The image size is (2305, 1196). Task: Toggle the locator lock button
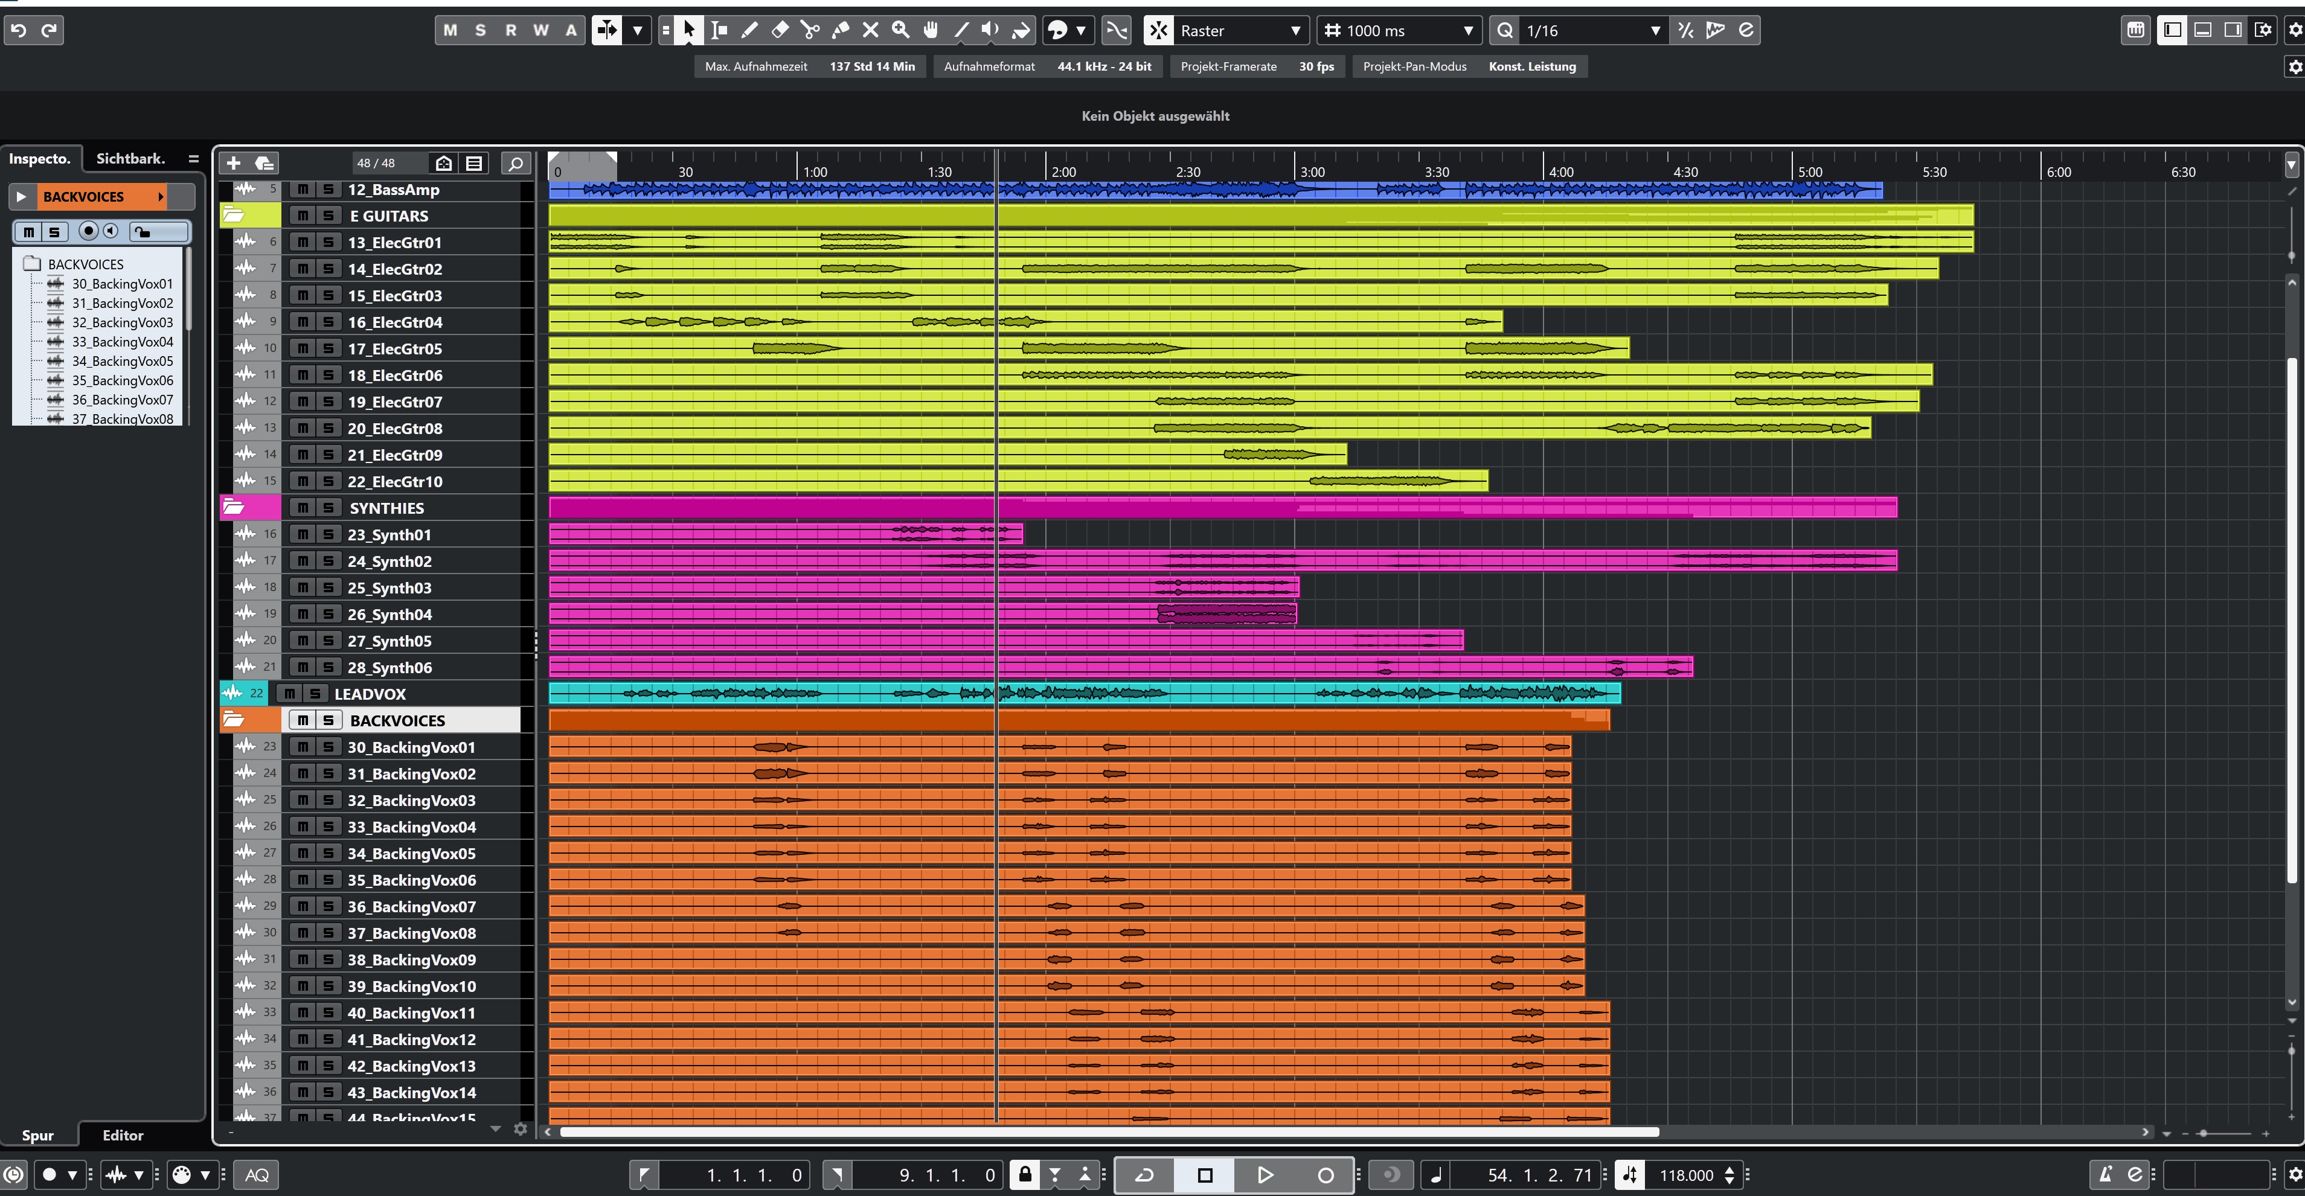click(1025, 1174)
